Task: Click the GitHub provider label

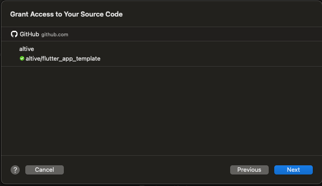Action: tap(29, 34)
